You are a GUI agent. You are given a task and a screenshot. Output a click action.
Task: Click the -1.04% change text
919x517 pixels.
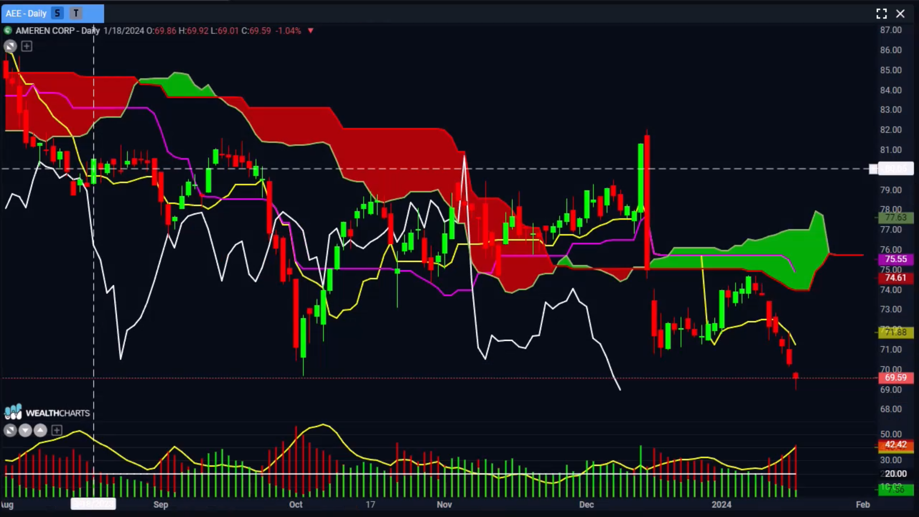tap(288, 31)
